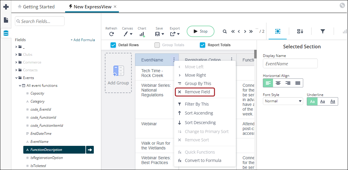Image resolution: width=348 pixels, height=170 pixels.
Task: Select the IsRegistrationOption field
Action: [x=47, y=158]
